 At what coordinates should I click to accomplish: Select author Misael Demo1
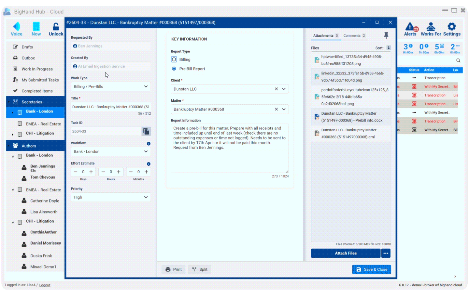[43, 267]
